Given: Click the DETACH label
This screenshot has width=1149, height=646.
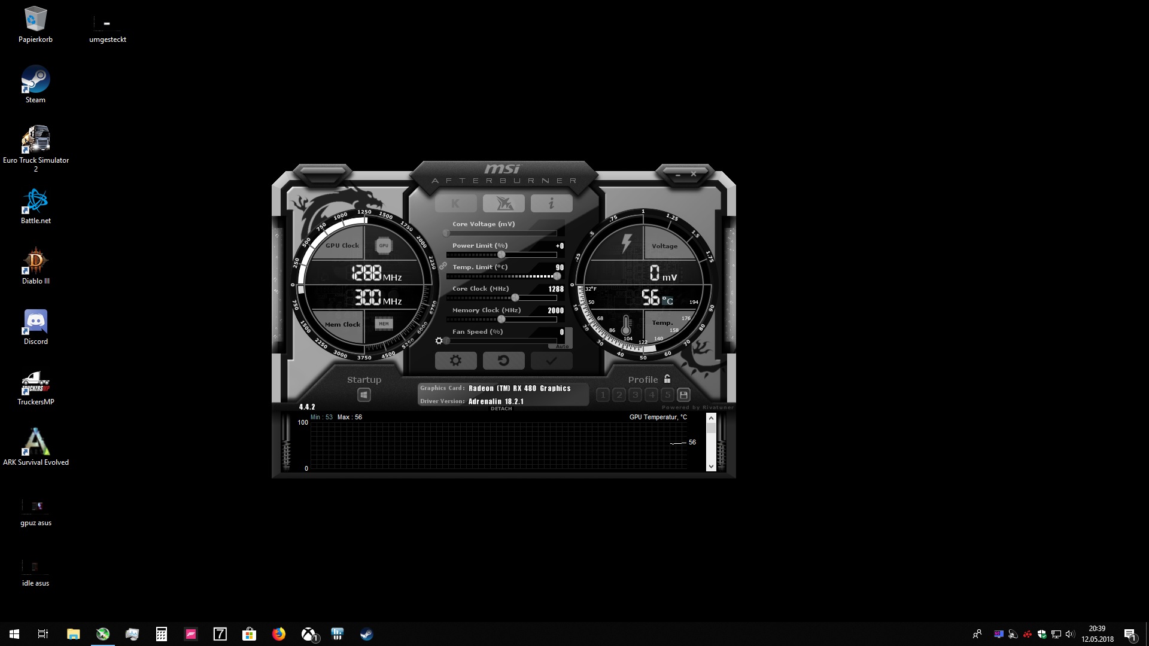Looking at the screenshot, I should click(x=501, y=409).
